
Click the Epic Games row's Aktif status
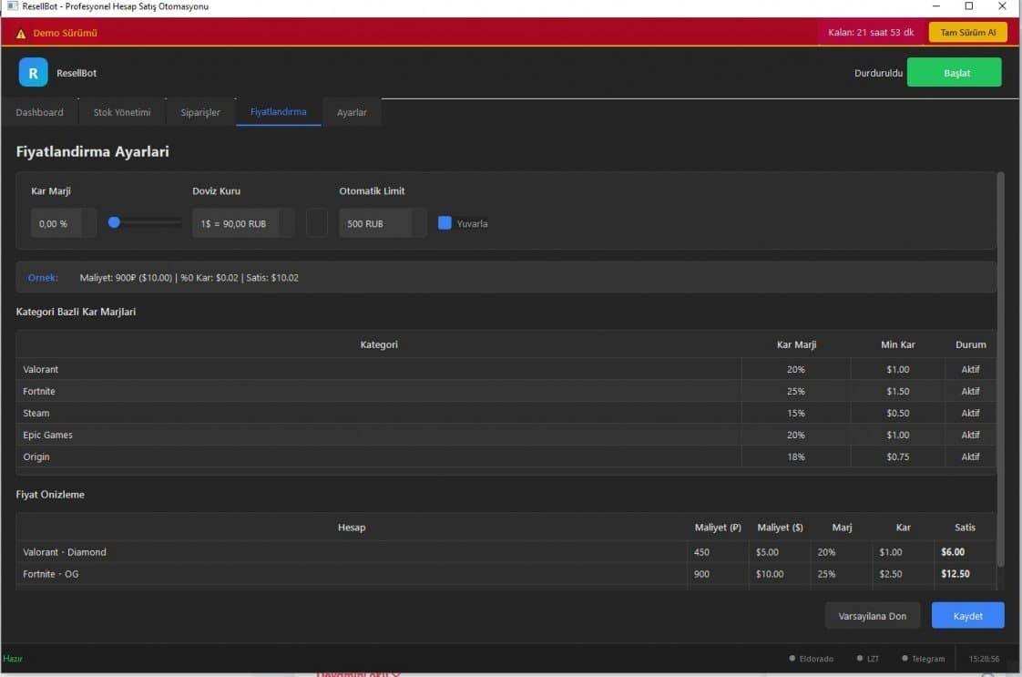pyautogui.click(x=970, y=435)
